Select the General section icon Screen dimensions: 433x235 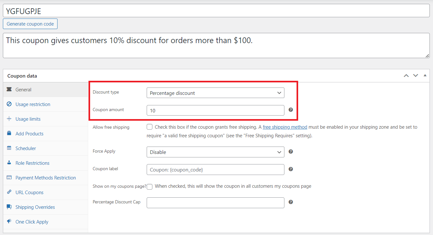pyautogui.click(x=10, y=89)
